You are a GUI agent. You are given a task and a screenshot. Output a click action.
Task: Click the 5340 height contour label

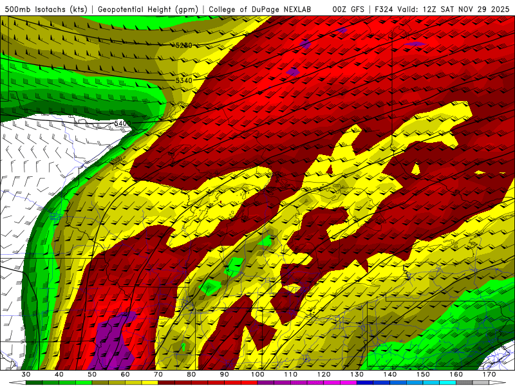coord(183,80)
